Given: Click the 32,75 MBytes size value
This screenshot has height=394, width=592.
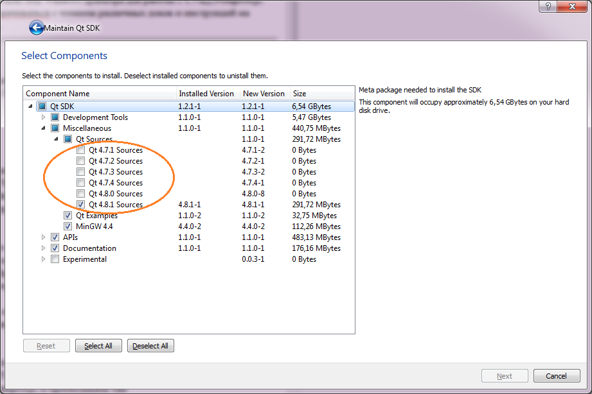Looking at the screenshot, I should pos(314,216).
